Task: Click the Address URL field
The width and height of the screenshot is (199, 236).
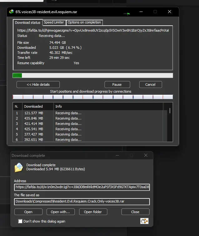Action: [x=82, y=187]
